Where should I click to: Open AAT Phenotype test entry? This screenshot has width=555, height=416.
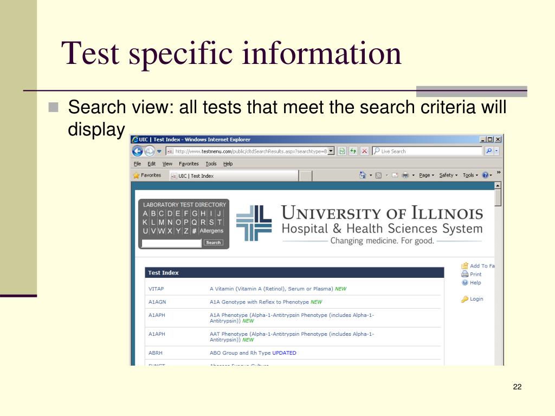[x=292, y=337]
